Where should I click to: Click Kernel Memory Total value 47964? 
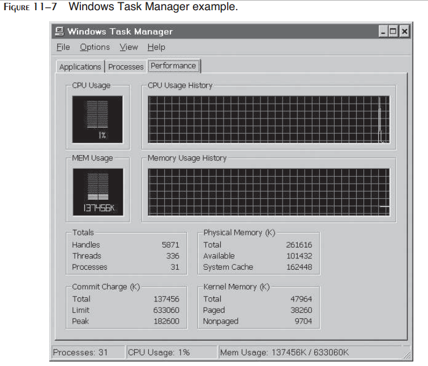tap(301, 299)
